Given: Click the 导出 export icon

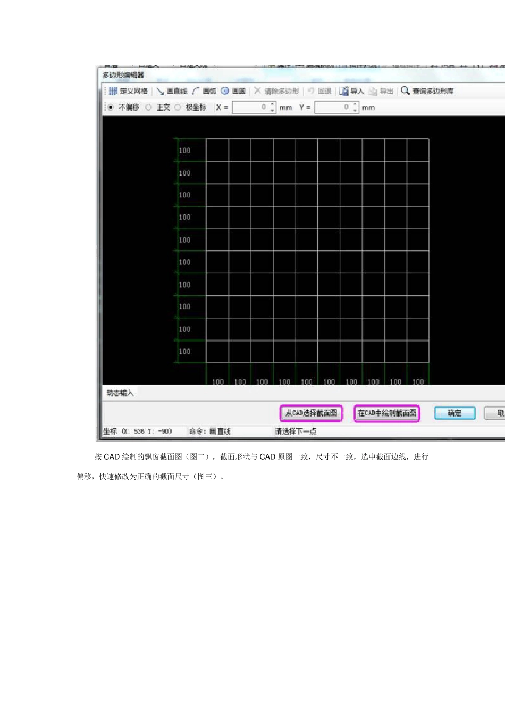Looking at the screenshot, I should click(373, 91).
